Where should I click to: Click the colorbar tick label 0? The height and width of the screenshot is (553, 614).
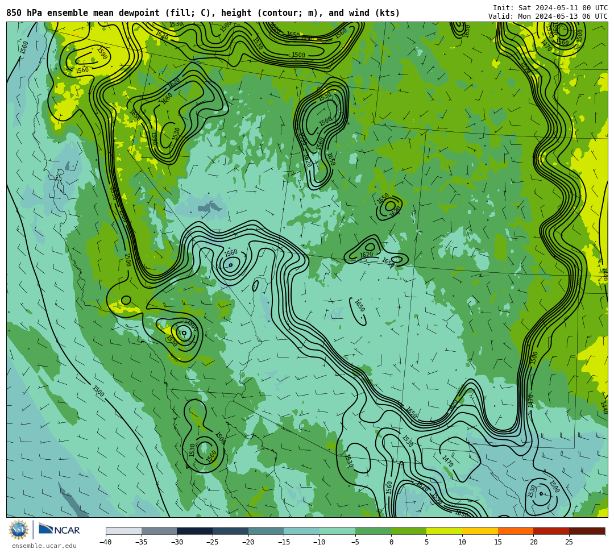(391, 542)
